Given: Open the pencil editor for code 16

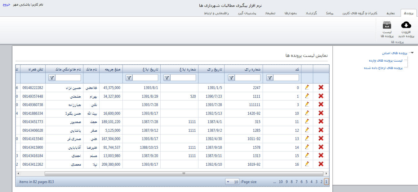Looking at the screenshot, I should 307,164.
